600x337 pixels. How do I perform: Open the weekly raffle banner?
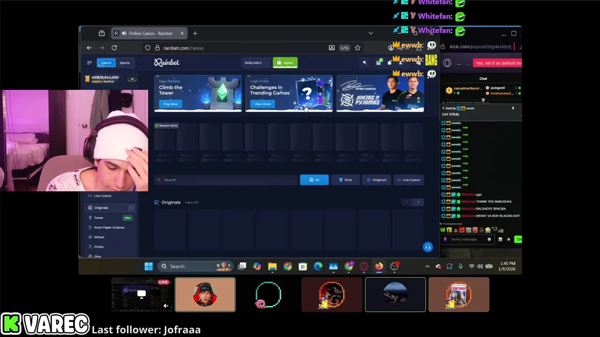click(110, 79)
